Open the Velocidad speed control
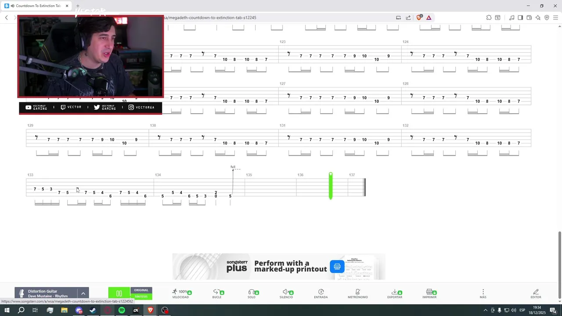Viewport: 562px width, 316px height. pos(180,294)
